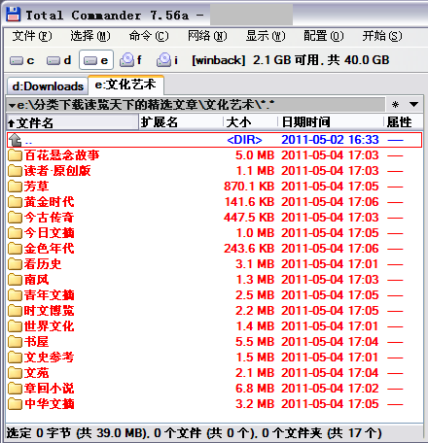Select the folder name 黄金时代
This screenshot has height=443, width=428.
(49, 202)
